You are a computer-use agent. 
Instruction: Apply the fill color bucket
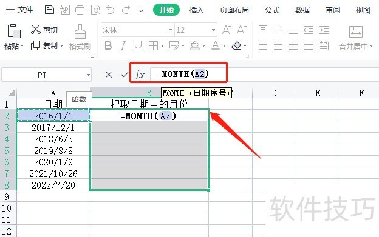coord(195,45)
